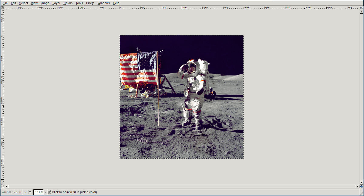364x196 pixels.
Task: Toggle the Quick Mask button
Action: [x=2, y=187]
